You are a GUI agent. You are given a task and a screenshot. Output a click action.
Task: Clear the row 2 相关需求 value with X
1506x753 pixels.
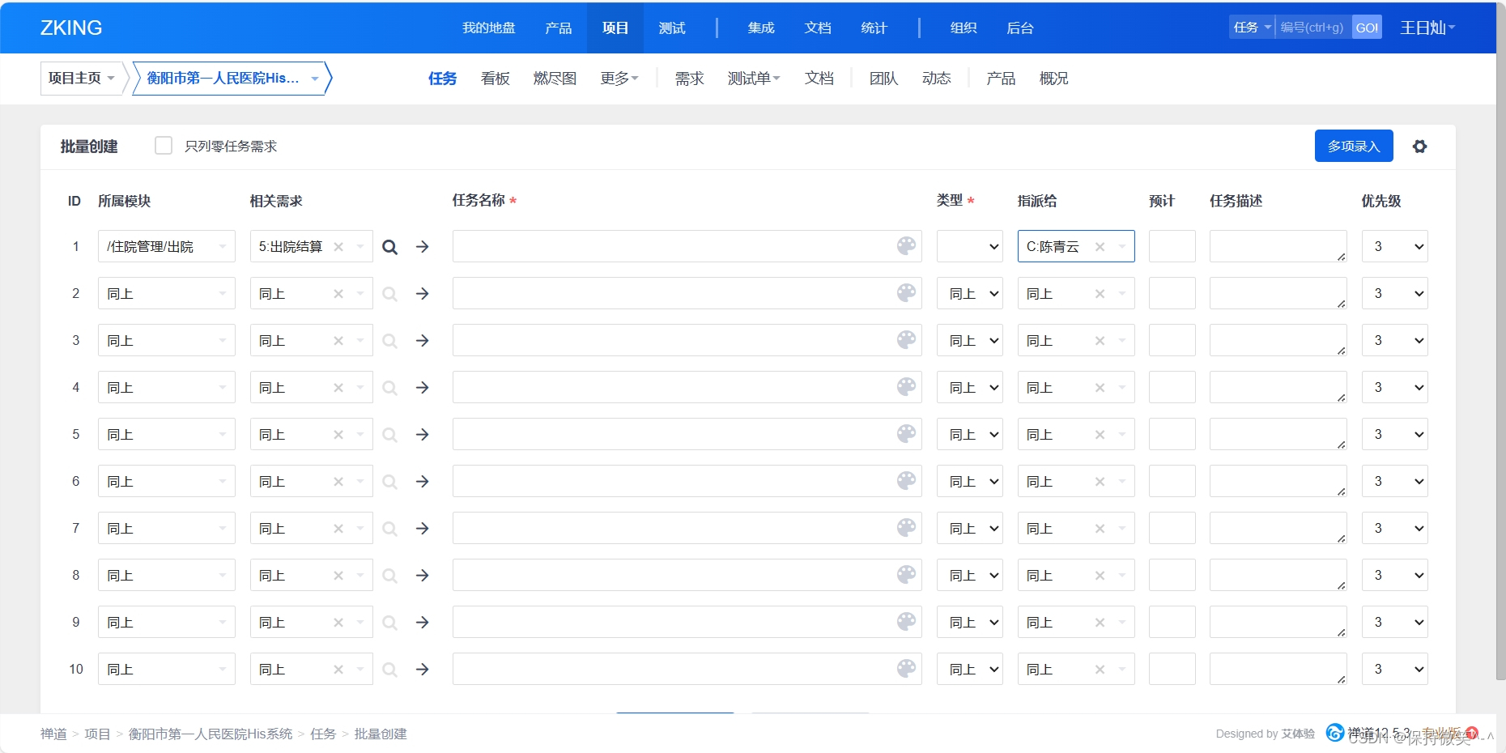[338, 294]
